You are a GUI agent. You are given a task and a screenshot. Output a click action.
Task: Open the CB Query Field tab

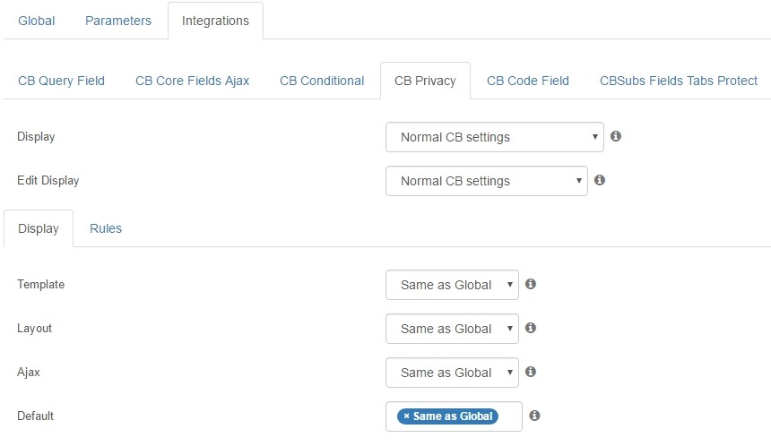pyautogui.click(x=62, y=81)
